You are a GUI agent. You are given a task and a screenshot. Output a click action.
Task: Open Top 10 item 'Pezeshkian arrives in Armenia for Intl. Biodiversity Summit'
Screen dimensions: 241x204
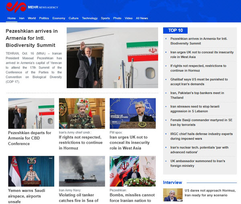click(x=199, y=41)
